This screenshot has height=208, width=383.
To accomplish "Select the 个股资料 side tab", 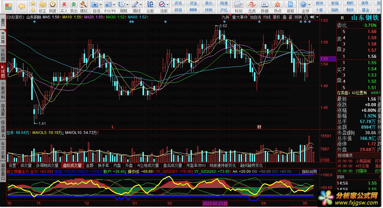I will click(3, 91).
